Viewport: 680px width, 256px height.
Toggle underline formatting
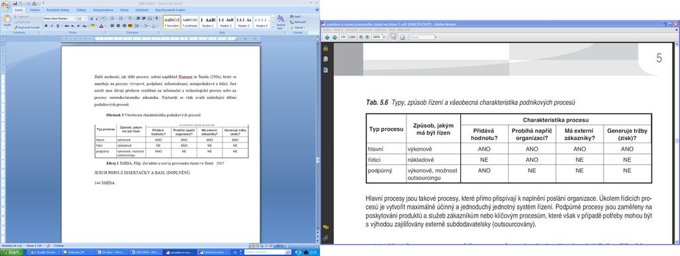coord(58,26)
